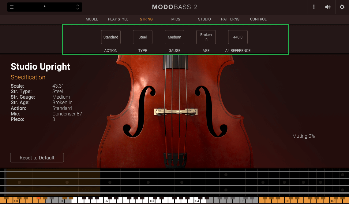Open the hamburger preset menu

12,7
